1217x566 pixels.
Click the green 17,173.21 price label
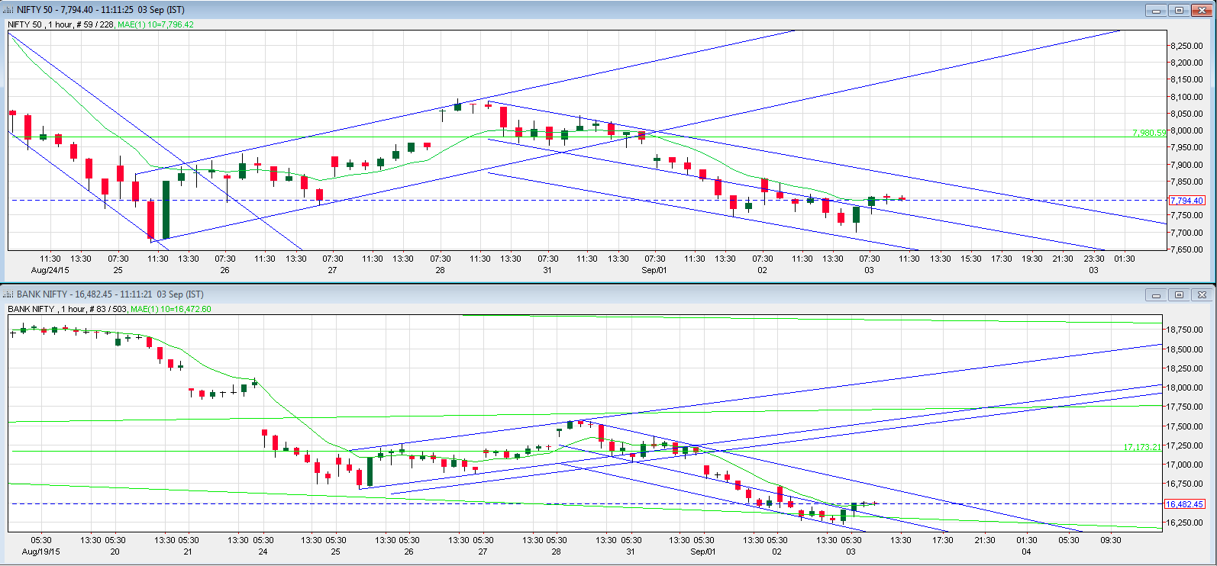click(x=1142, y=447)
